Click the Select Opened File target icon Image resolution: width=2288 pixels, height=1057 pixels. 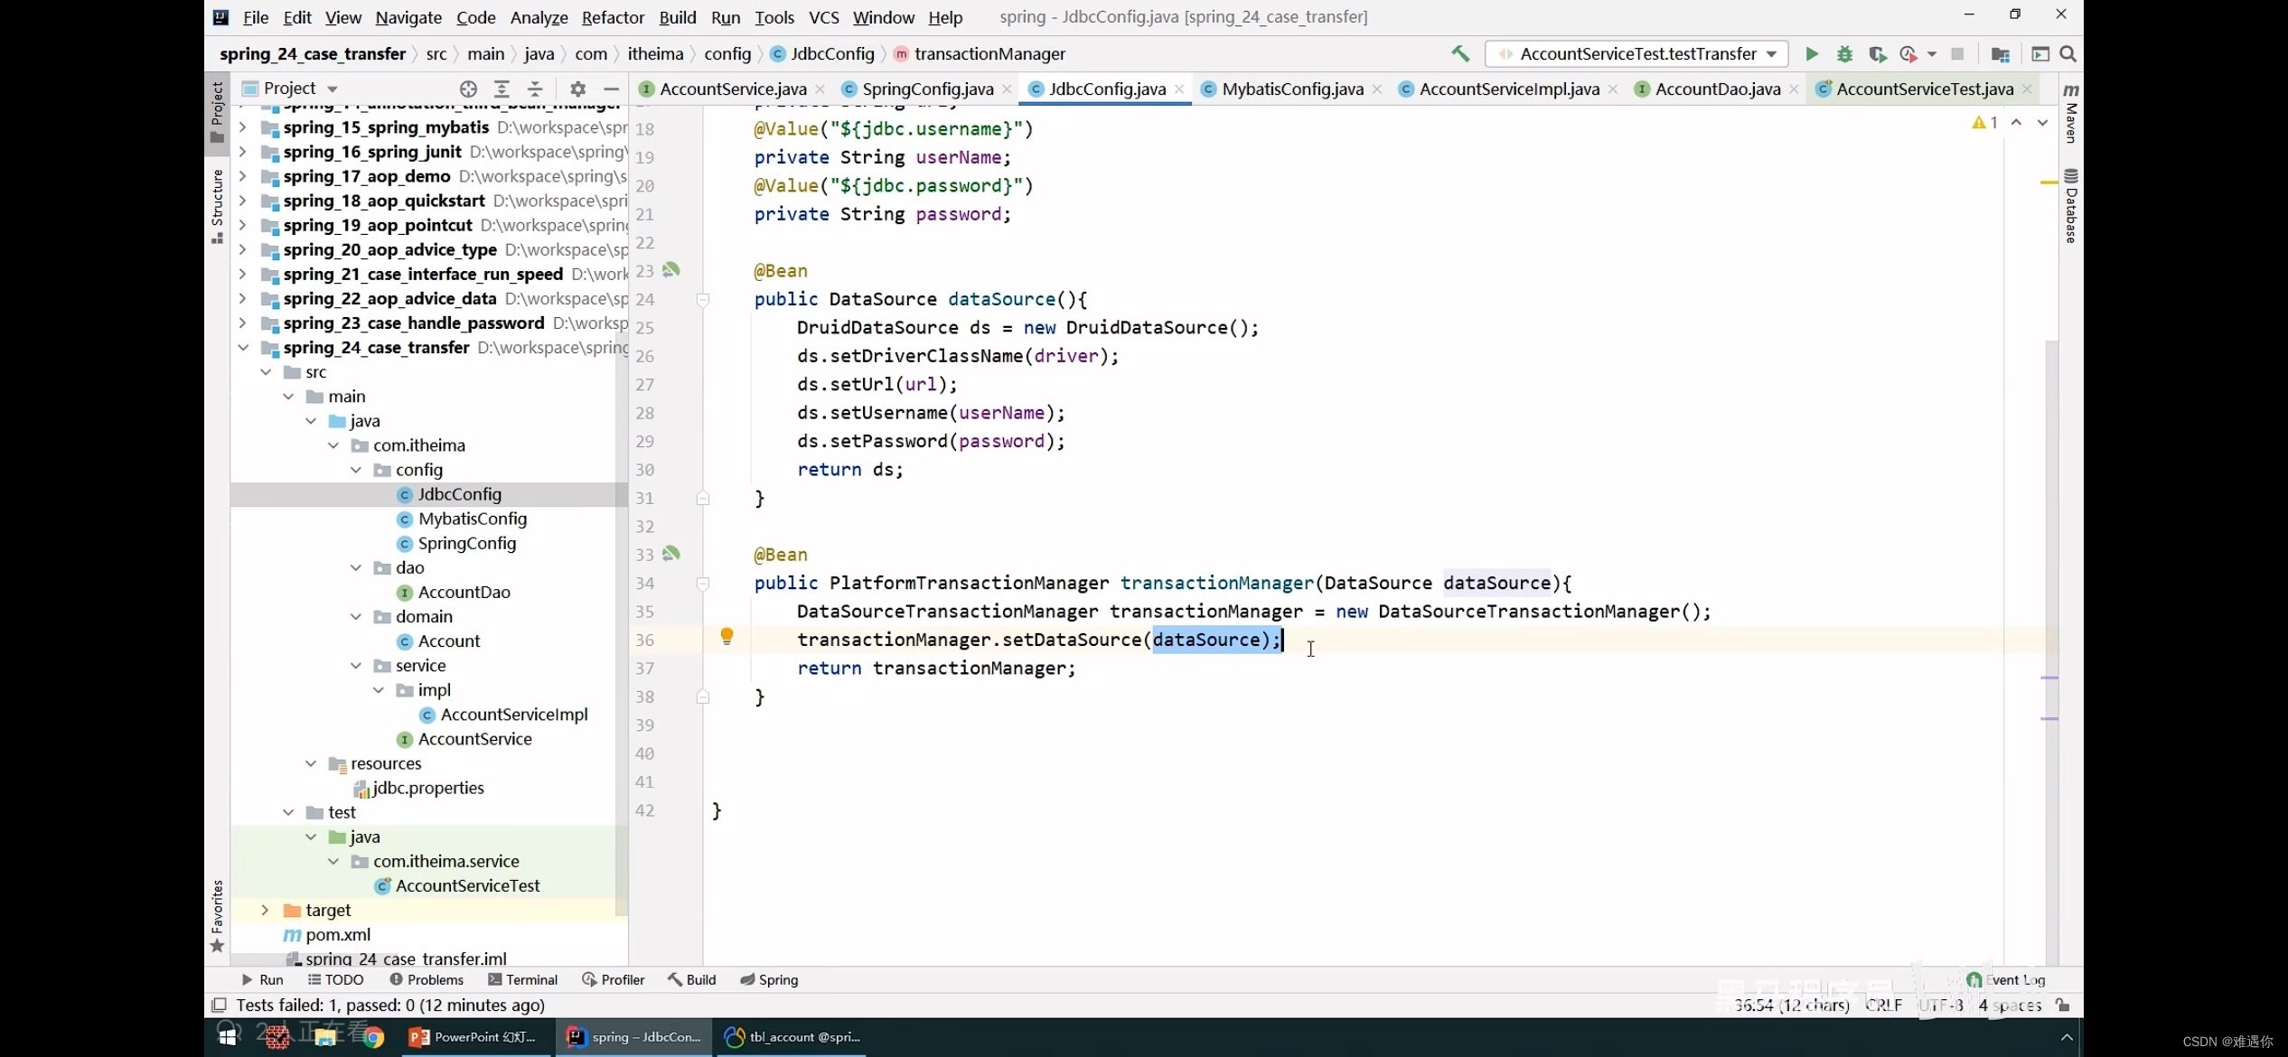click(x=468, y=89)
